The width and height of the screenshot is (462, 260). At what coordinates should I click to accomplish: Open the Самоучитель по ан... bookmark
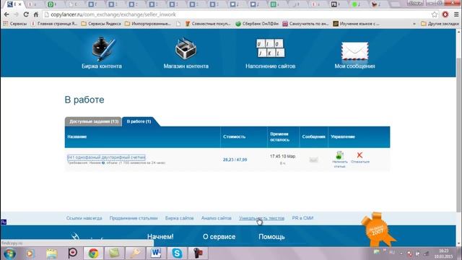pyautogui.click(x=305, y=24)
